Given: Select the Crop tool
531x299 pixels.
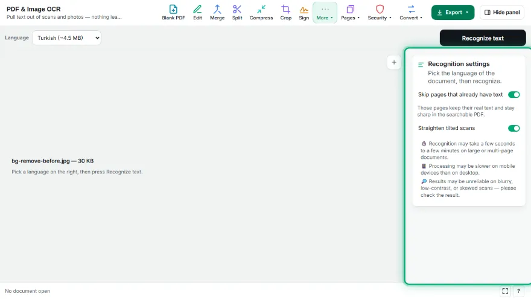Looking at the screenshot, I should point(285,13).
